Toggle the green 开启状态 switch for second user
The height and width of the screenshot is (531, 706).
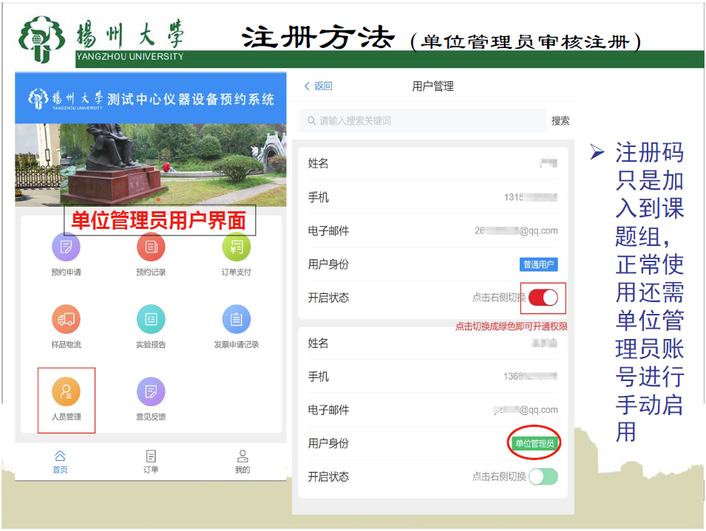pos(543,476)
